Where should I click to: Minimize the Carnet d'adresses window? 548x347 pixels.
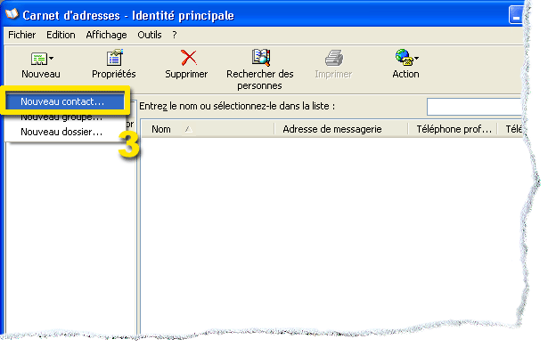pyautogui.click(x=516, y=16)
